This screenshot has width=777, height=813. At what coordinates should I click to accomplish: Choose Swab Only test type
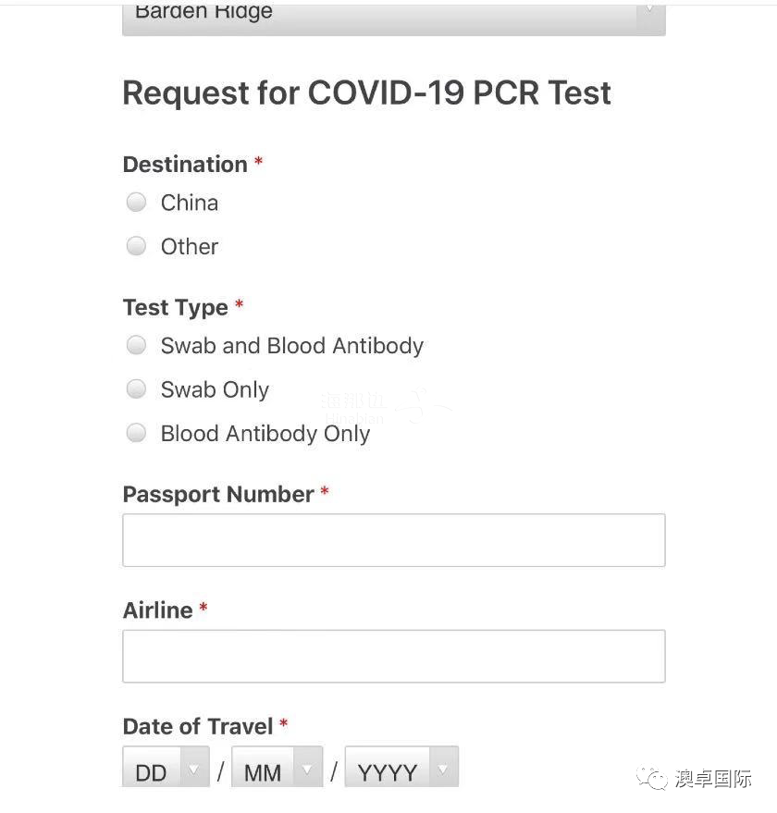pyautogui.click(x=136, y=388)
